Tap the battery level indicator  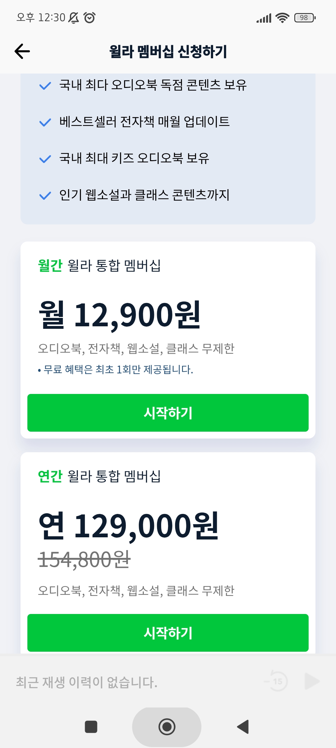(x=305, y=18)
